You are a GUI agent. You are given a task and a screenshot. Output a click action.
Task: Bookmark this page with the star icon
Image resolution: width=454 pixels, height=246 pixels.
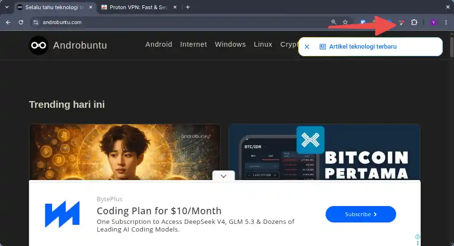click(x=345, y=22)
